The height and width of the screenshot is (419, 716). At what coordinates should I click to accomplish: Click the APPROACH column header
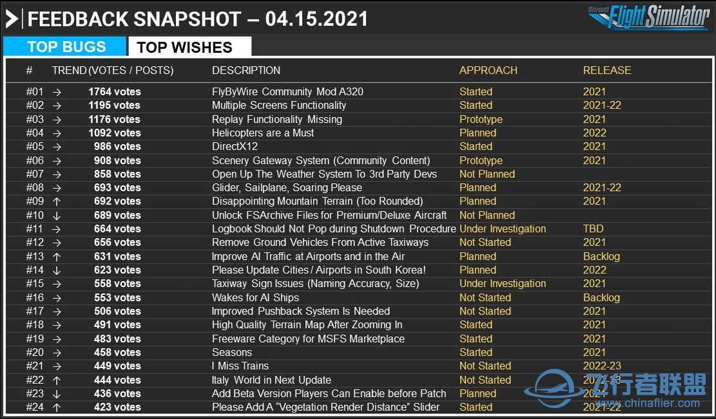[488, 70]
